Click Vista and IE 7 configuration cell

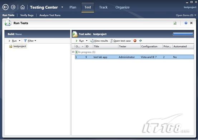pyautogui.click(x=149, y=57)
